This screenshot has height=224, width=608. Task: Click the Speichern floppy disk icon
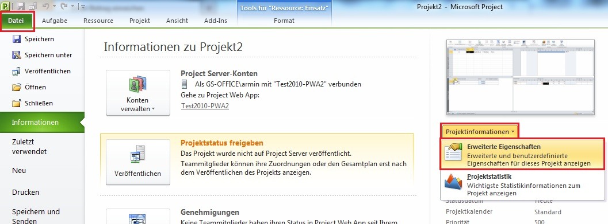[16, 39]
